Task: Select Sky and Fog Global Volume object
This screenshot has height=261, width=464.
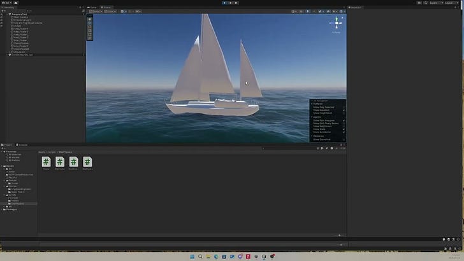Action: tap(28, 23)
